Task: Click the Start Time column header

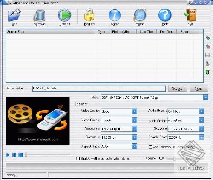Action: coord(147,32)
